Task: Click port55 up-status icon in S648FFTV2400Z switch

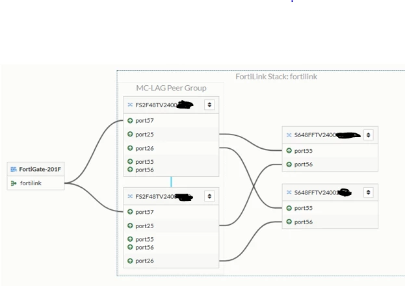Action: click(x=289, y=208)
